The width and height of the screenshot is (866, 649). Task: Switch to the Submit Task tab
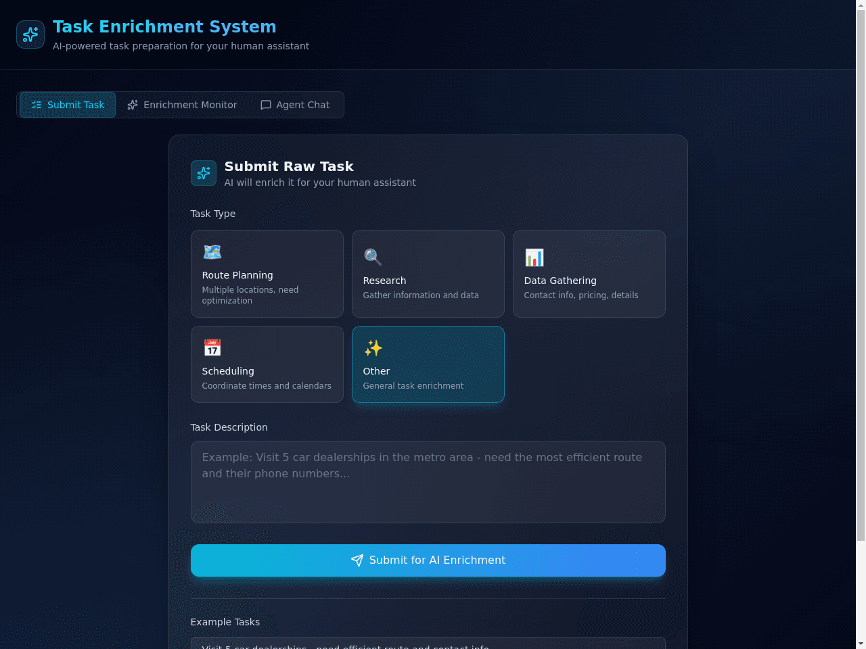[x=68, y=105]
